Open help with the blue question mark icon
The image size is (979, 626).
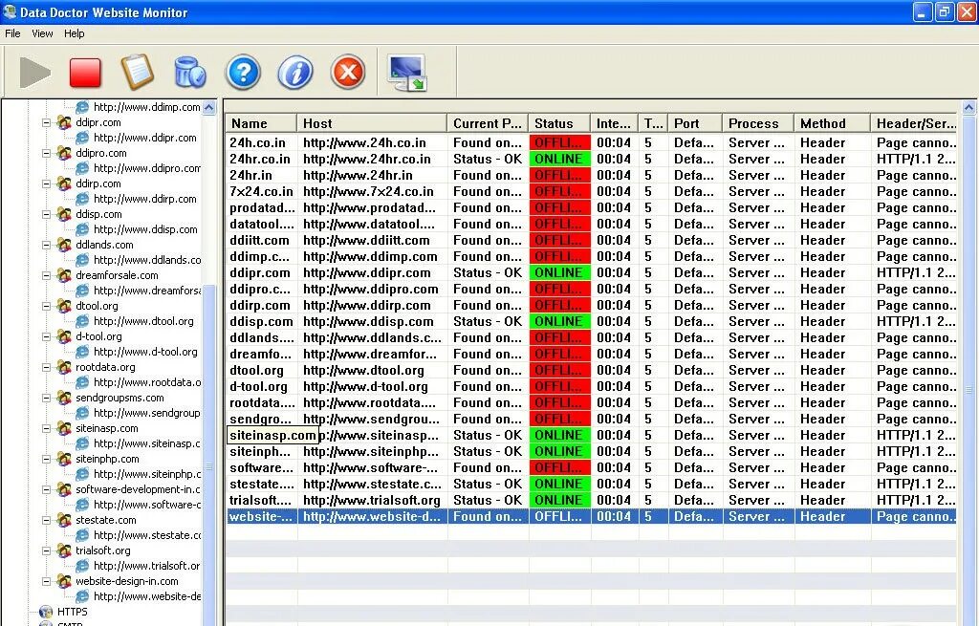tap(243, 73)
